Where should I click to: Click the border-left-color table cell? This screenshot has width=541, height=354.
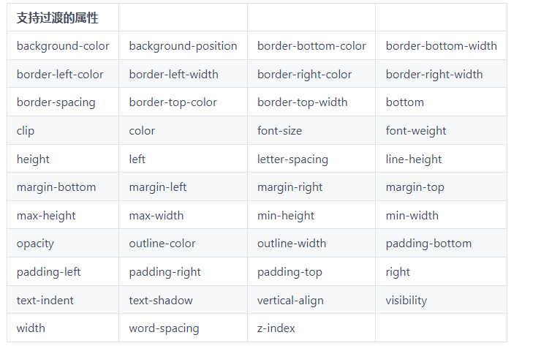pyautogui.click(x=60, y=75)
